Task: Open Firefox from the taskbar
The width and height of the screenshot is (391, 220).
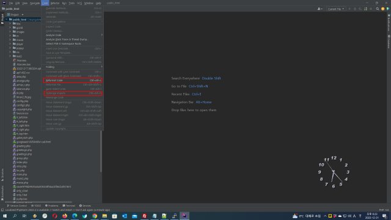Action: pyautogui.click(x=65, y=216)
